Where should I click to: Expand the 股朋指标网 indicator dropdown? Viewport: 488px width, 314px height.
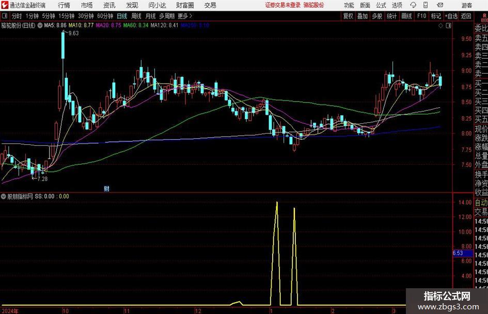(x=4, y=196)
